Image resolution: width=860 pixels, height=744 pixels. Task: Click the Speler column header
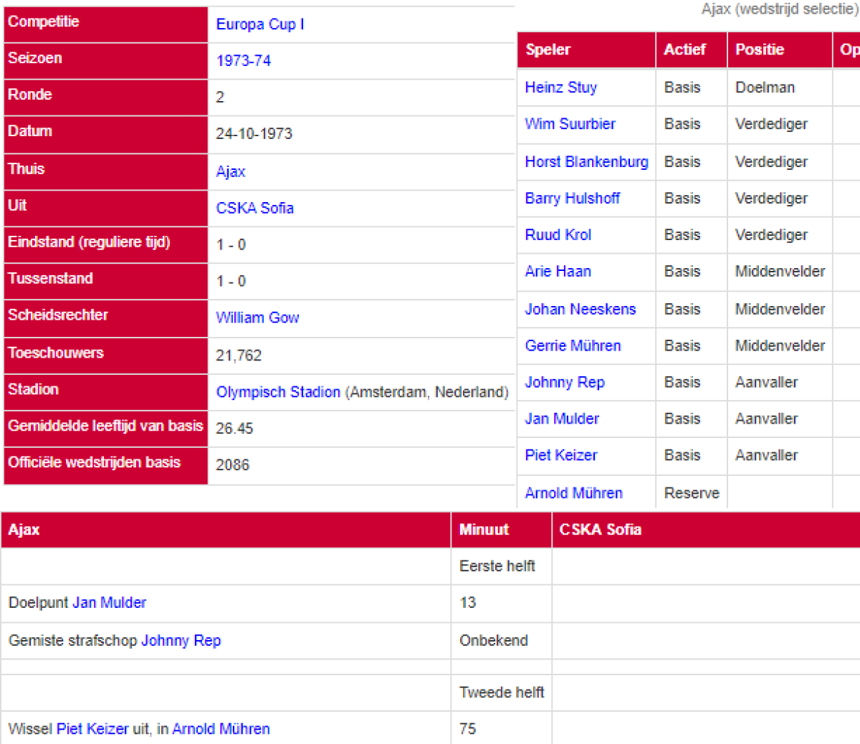pos(548,49)
